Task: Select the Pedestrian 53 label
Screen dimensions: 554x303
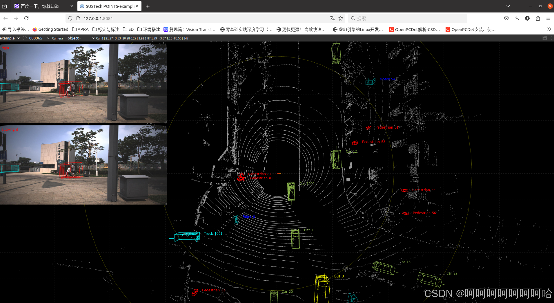Action: [373, 142]
